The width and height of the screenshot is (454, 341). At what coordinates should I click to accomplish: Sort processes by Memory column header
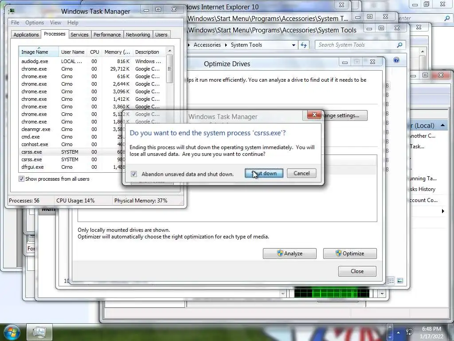coord(117,52)
